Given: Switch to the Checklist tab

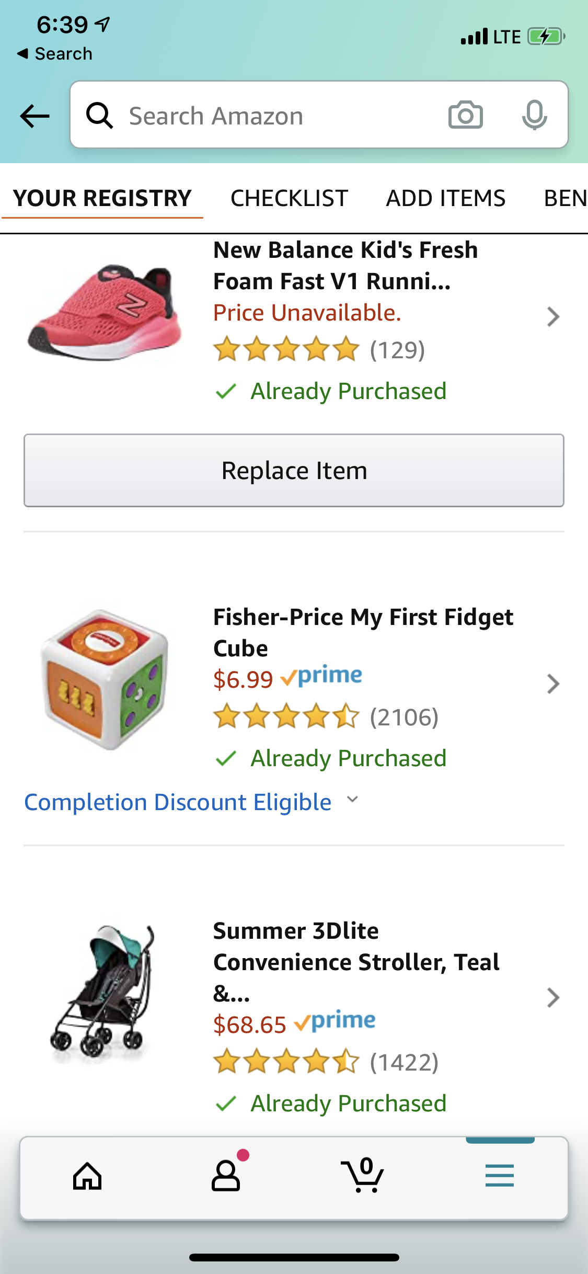Looking at the screenshot, I should pos(289,199).
